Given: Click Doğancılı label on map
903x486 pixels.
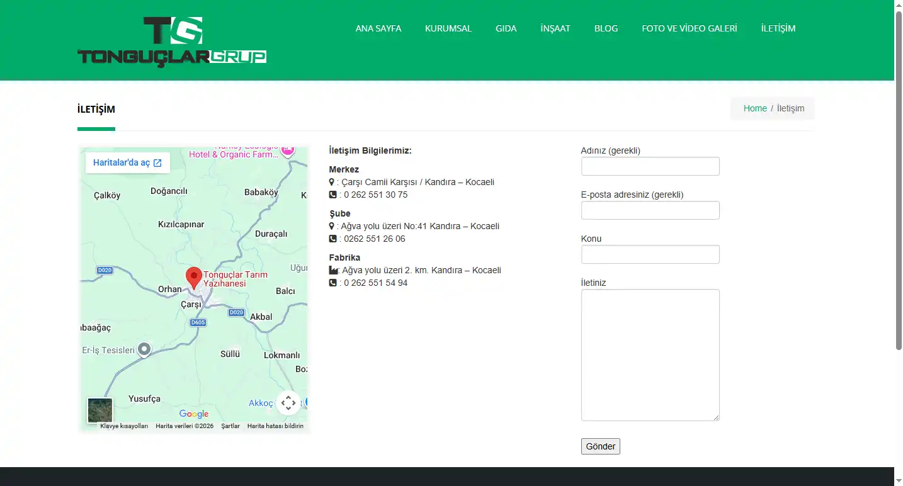Looking at the screenshot, I should click(169, 191).
